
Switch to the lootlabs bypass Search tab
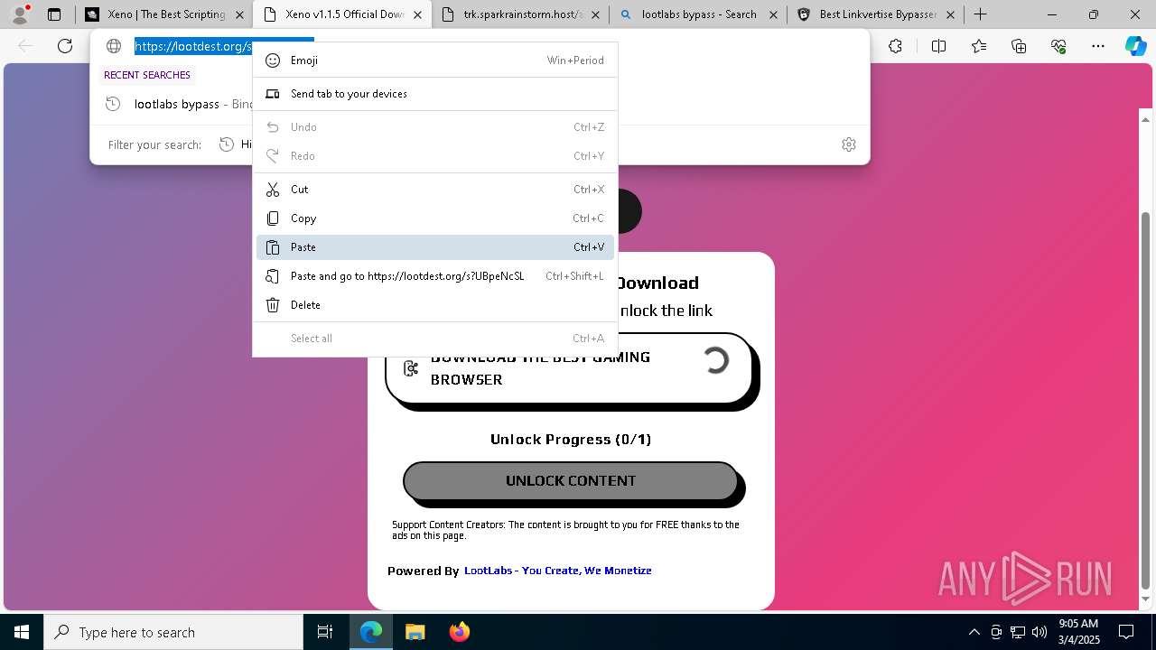(x=699, y=14)
